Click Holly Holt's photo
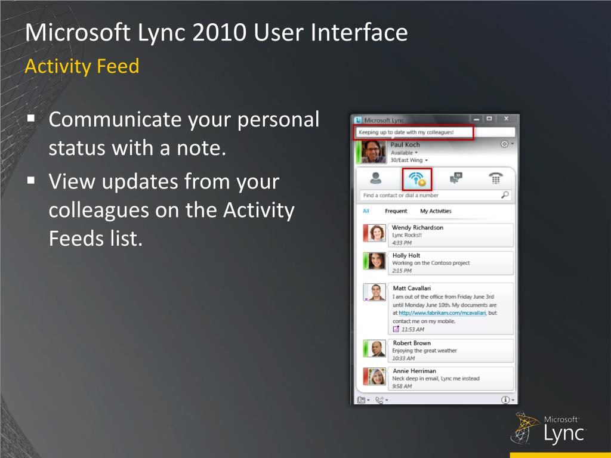The image size is (611, 458). click(377, 261)
